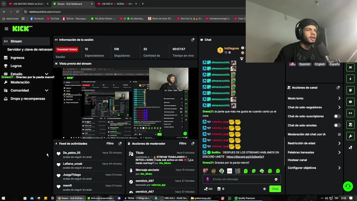Image resolution: width=357 pixels, height=201 pixels.
Task: Click the note icon in right sidebar
Action: pyautogui.click(x=351, y=90)
